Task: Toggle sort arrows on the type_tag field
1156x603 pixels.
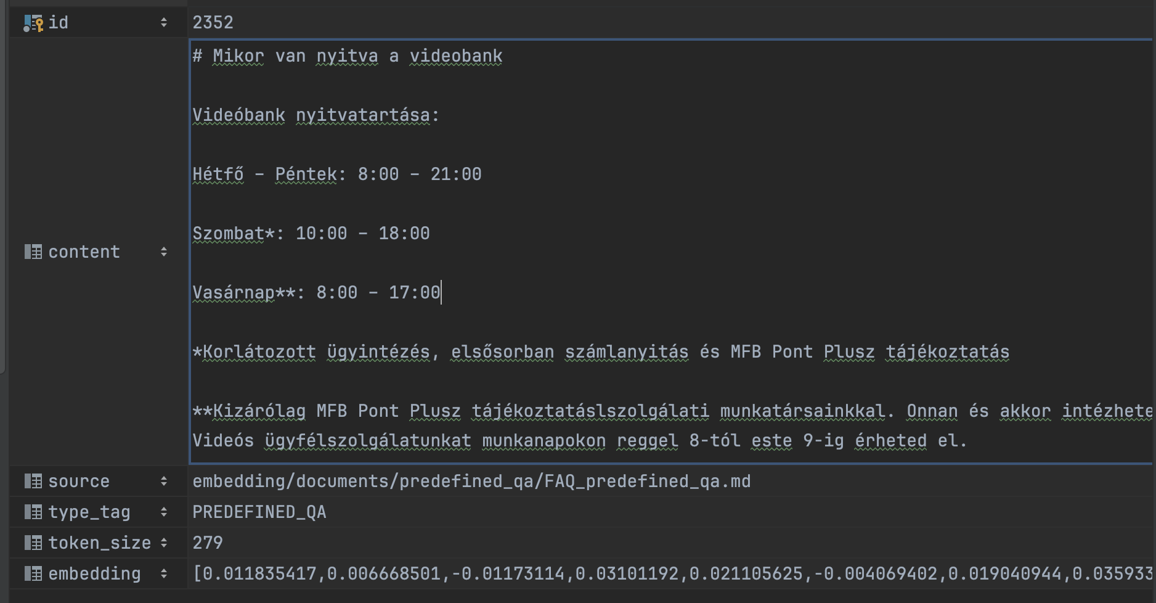Action: click(x=164, y=512)
